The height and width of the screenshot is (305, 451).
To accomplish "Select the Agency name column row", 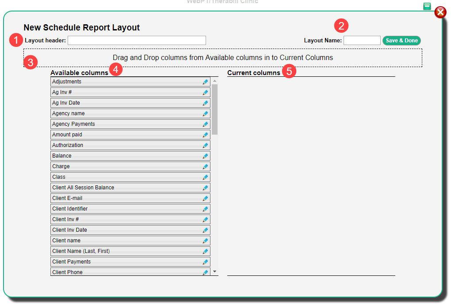I will (x=130, y=114).
